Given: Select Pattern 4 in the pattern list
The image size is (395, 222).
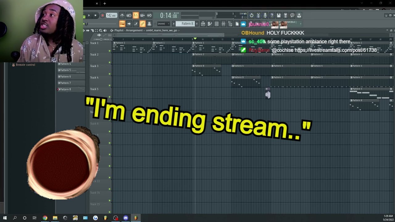Looking at the screenshot, I should tap(71, 64).
